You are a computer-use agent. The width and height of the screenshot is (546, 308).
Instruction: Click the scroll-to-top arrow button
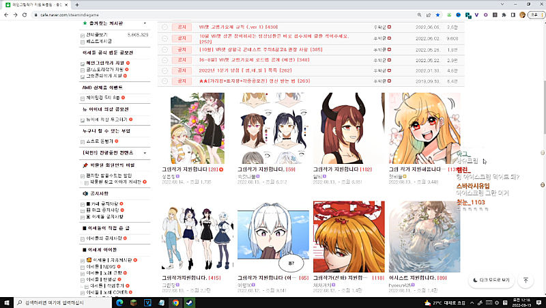pos(526,280)
